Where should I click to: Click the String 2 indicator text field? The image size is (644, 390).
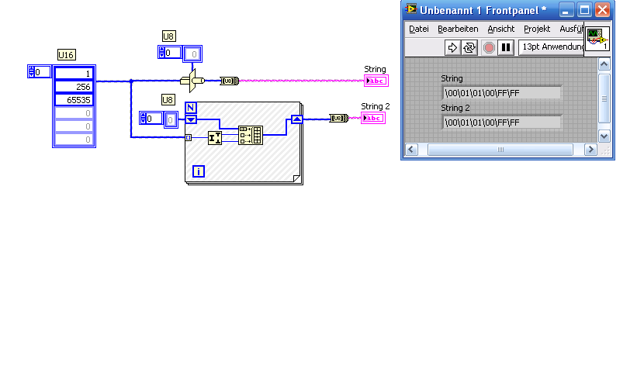click(502, 123)
